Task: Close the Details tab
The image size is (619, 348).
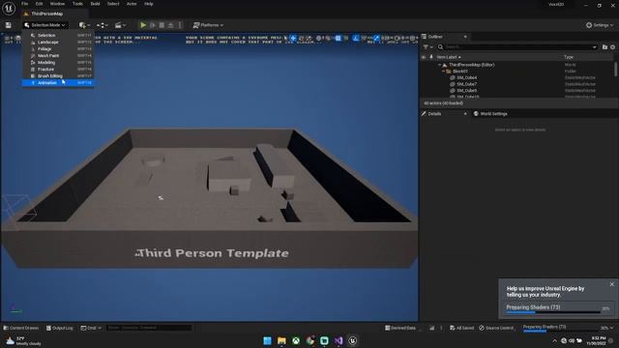Action: point(465,114)
